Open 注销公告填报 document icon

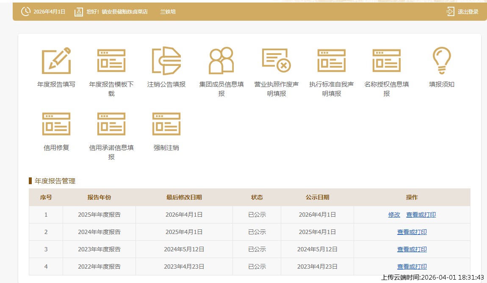166,61
